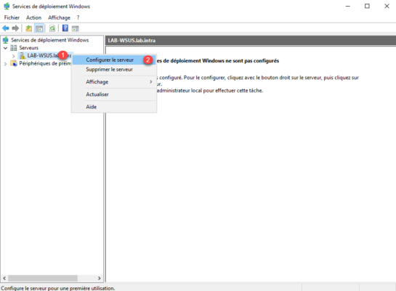Screen dimensions: 396x291
Task: Select the Serveurs tree item
Action: (29, 48)
